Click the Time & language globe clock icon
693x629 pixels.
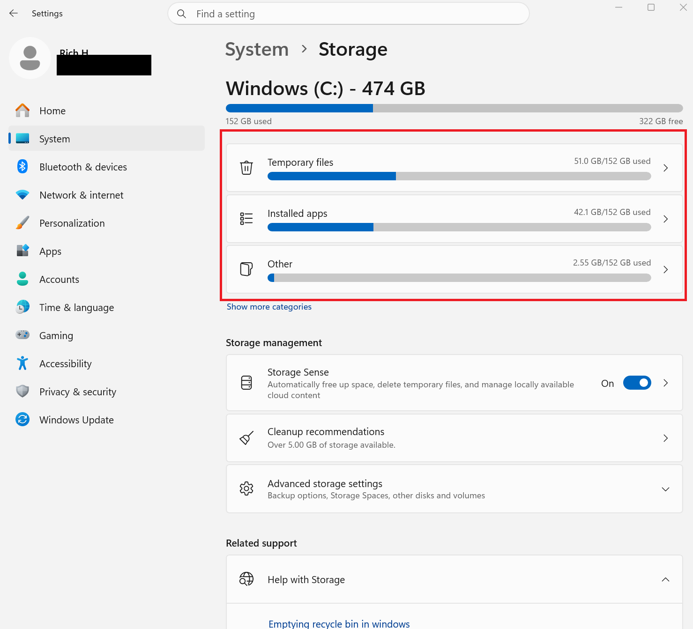click(22, 307)
